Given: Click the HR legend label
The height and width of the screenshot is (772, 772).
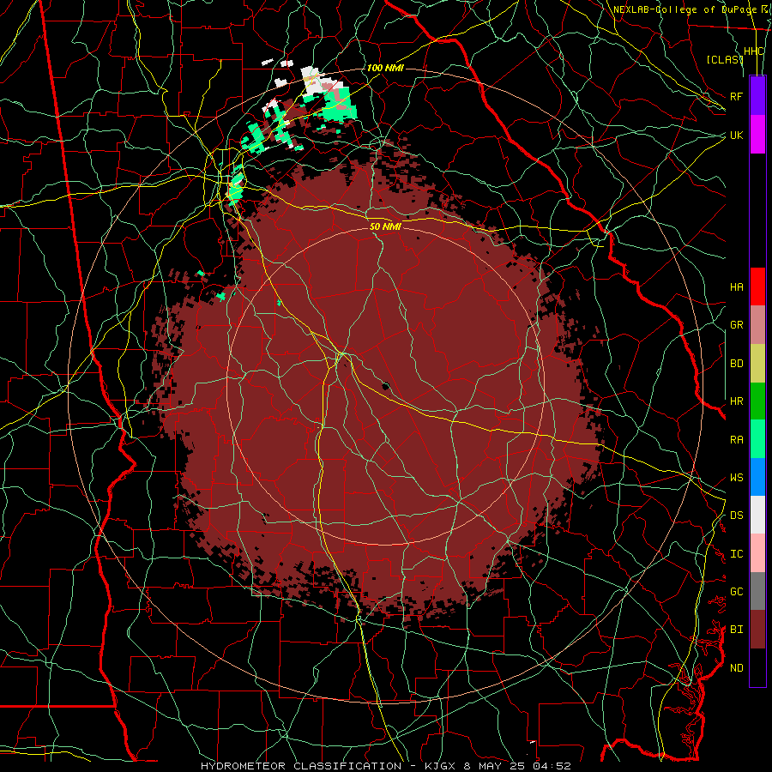Looking at the screenshot, I should pyautogui.click(x=736, y=401).
